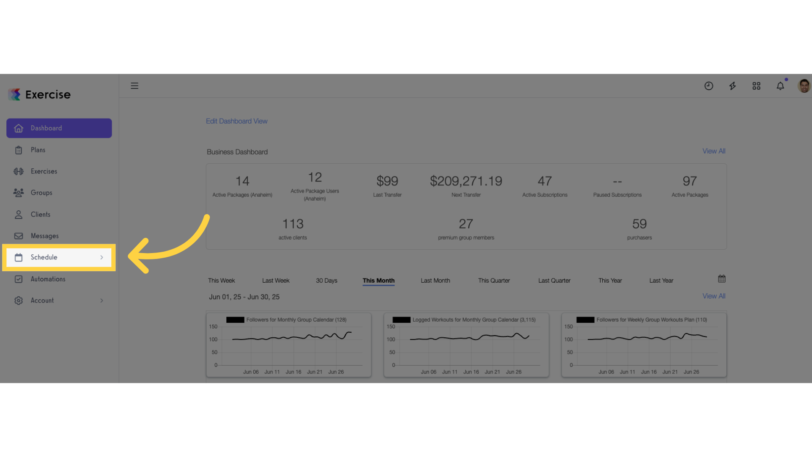Open Logged Workouts for Monthly Group Calendar chart
This screenshot has width=812, height=457.
click(466, 345)
